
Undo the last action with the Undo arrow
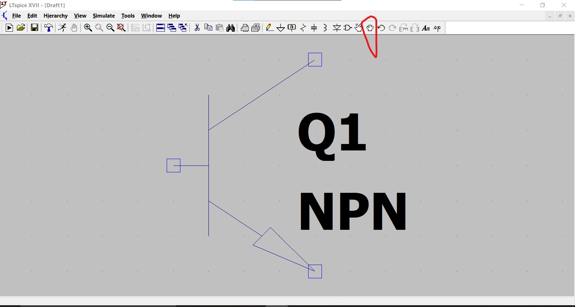point(381,28)
